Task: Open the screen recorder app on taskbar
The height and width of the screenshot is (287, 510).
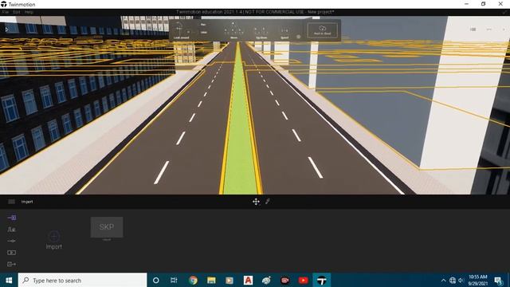Action: (x=285, y=280)
